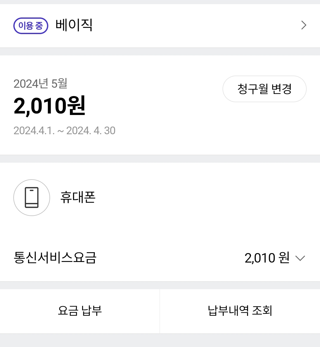This screenshot has height=347, width=320.
Task: Open 납부내역 조회 payment history
Action: [x=240, y=311]
